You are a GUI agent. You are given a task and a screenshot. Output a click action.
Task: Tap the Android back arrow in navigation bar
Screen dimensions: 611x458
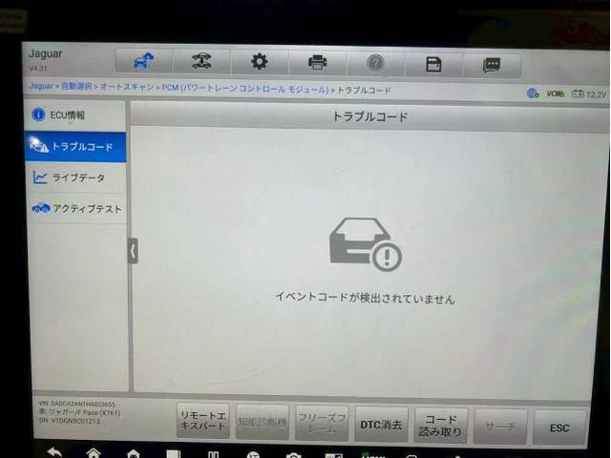(54, 451)
